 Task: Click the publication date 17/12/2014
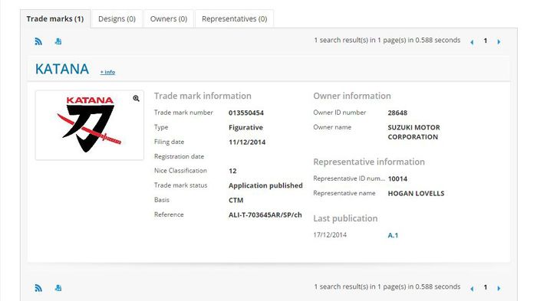(330, 235)
